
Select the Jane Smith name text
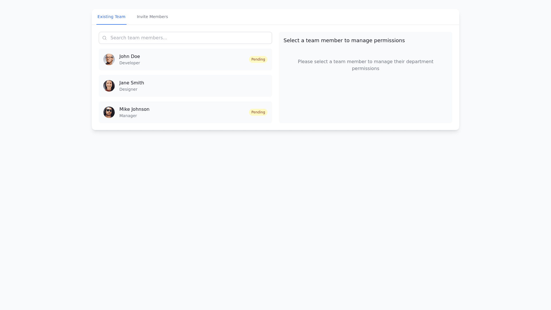coord(131,83)
